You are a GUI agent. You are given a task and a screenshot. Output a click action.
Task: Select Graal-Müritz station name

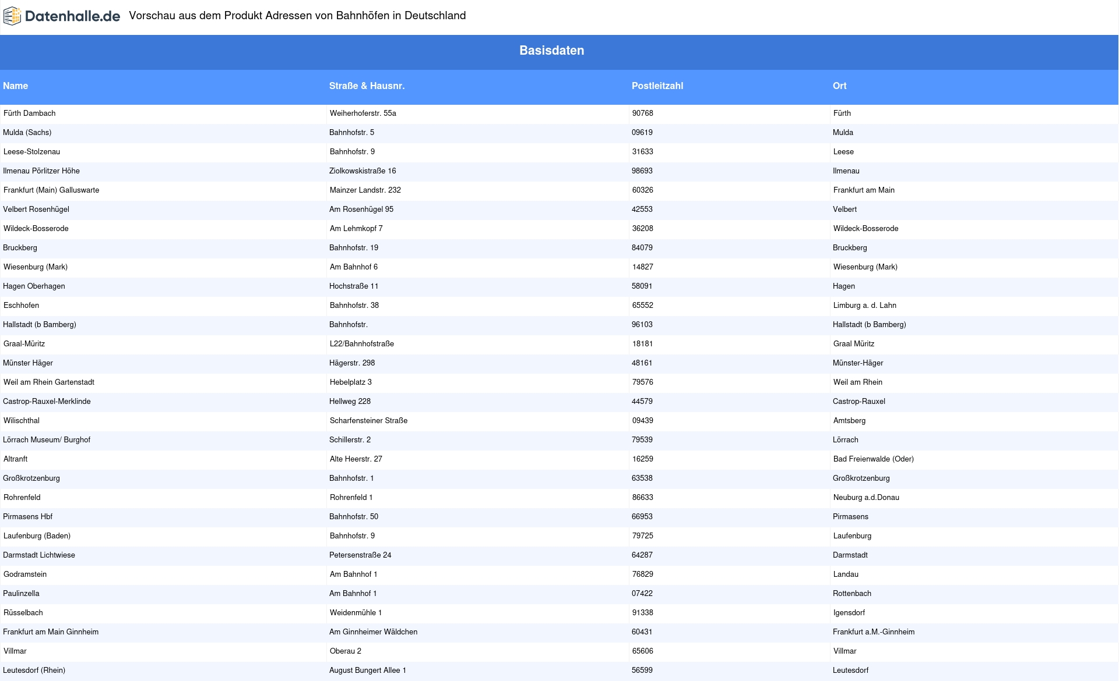click(x=24, y=344)
